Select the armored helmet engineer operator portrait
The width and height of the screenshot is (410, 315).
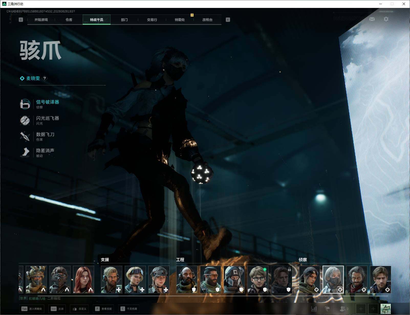click(x=234, y=279)
